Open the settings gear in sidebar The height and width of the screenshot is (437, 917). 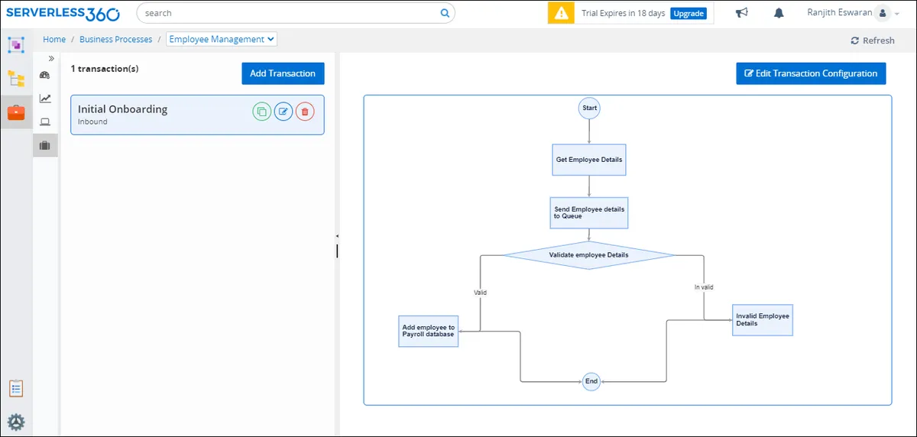[x=16, y=422]
